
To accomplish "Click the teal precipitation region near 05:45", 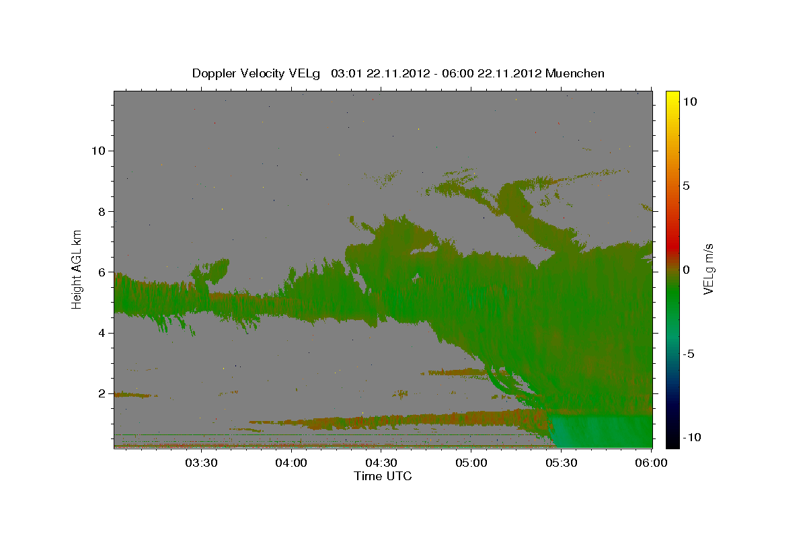I will tap(602, 430).
